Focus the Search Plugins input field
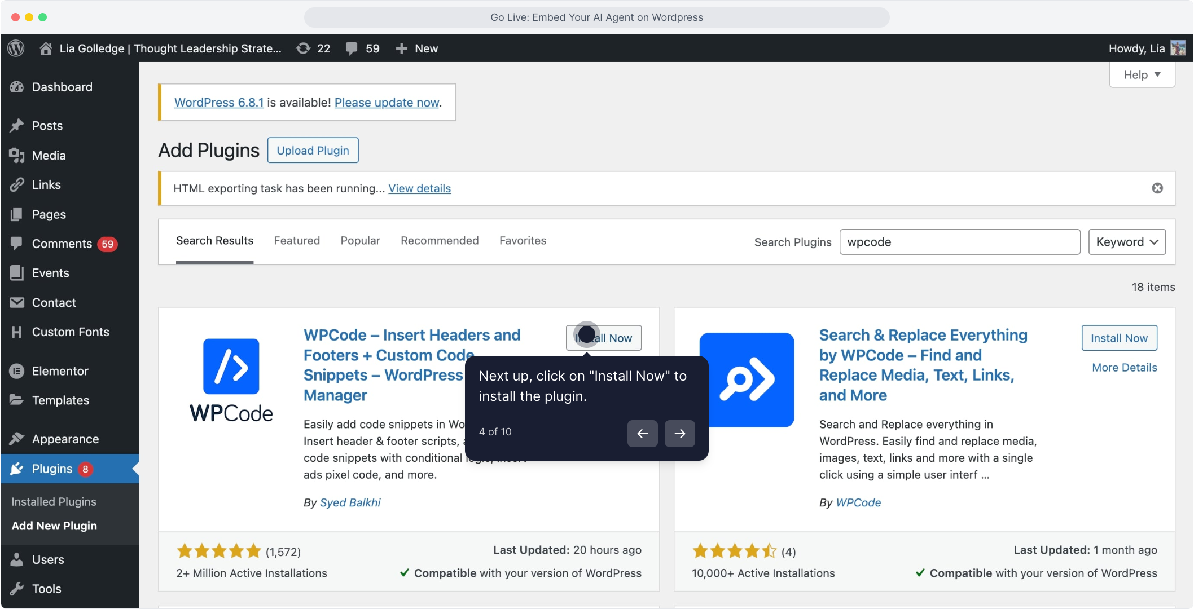This screenshot has width=1194, height=609. pyautogui.click(x=959, y=242)
